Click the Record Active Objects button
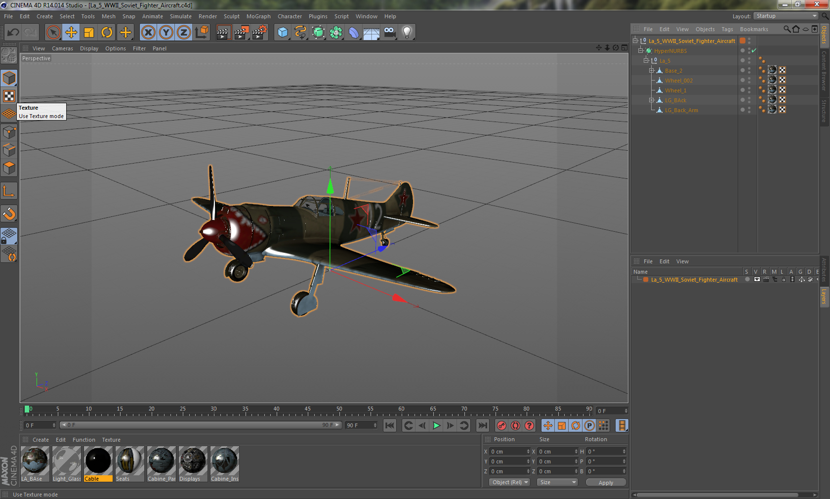This screenshot has height=499, width=830. point(501,425)
